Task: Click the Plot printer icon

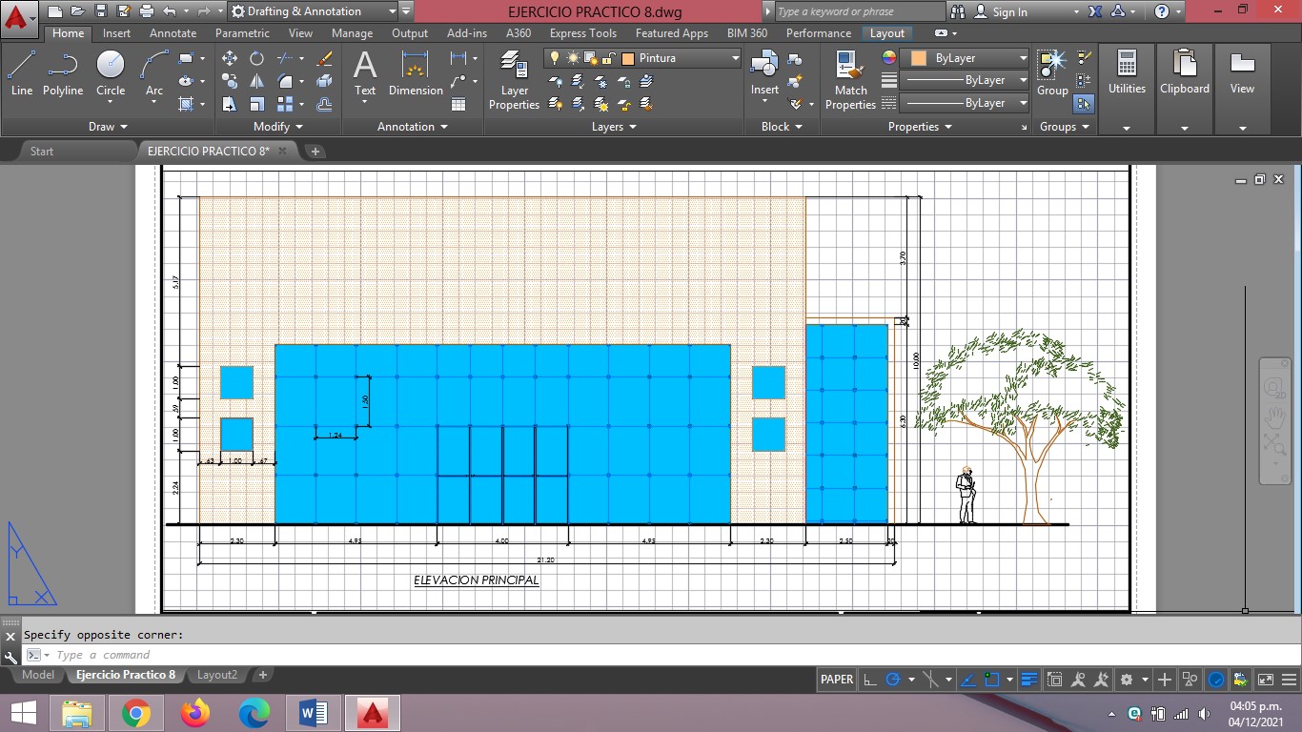Action: [x=146, y=11]
